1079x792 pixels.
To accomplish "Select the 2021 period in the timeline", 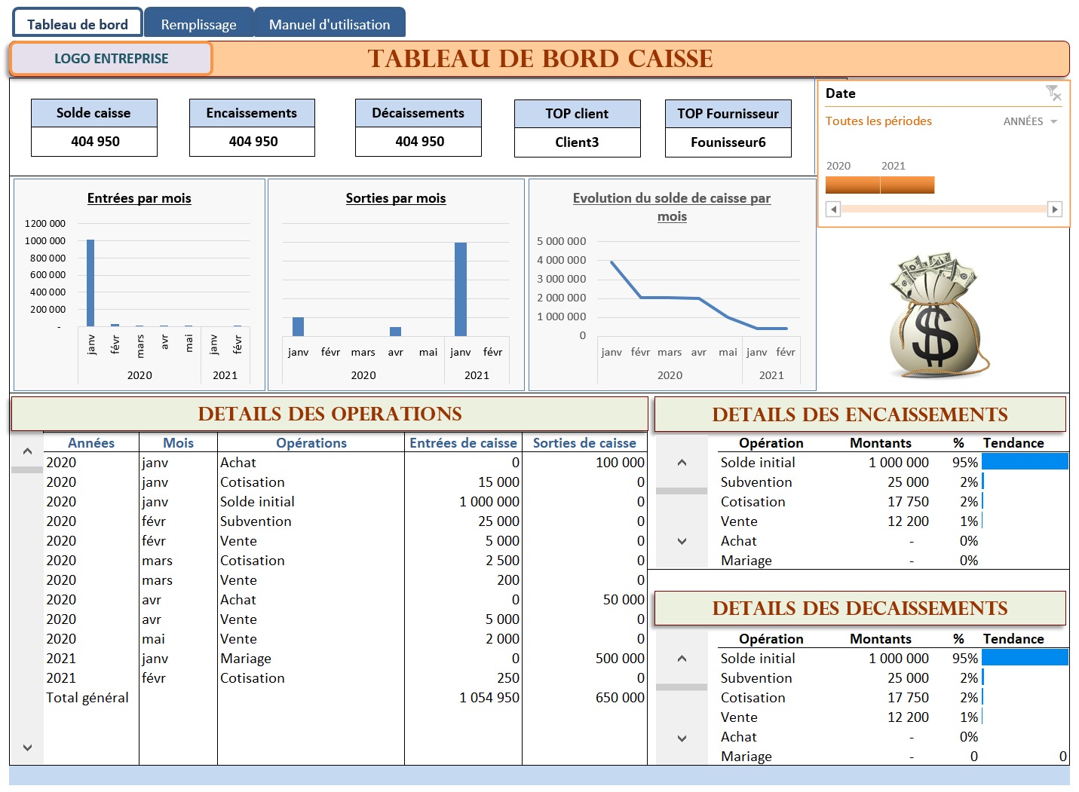I will [907, 185].
